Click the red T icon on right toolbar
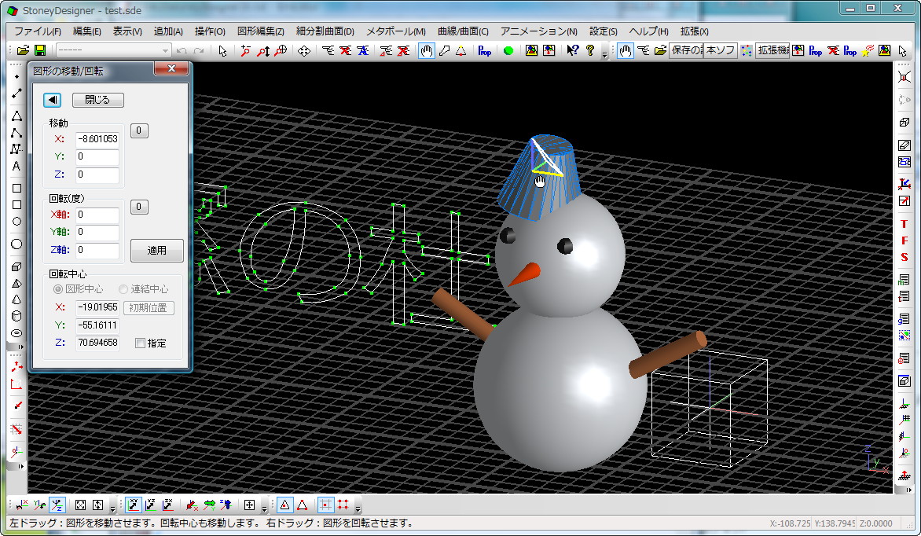 click(x=904, y=224)
